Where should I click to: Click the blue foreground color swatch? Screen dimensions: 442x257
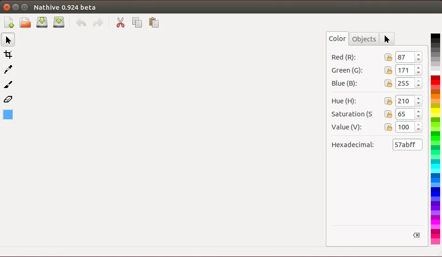point(8,115)
